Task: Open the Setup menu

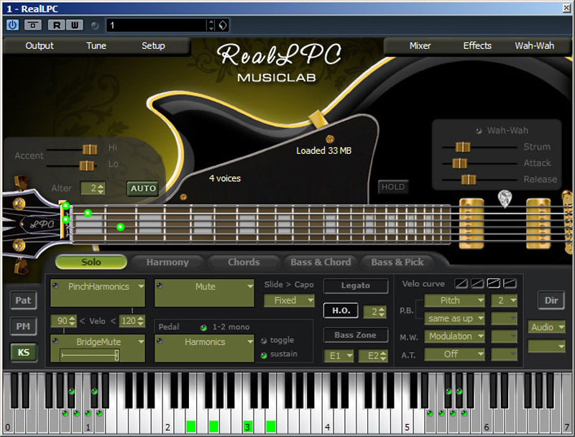Action: tap(153, 46)
